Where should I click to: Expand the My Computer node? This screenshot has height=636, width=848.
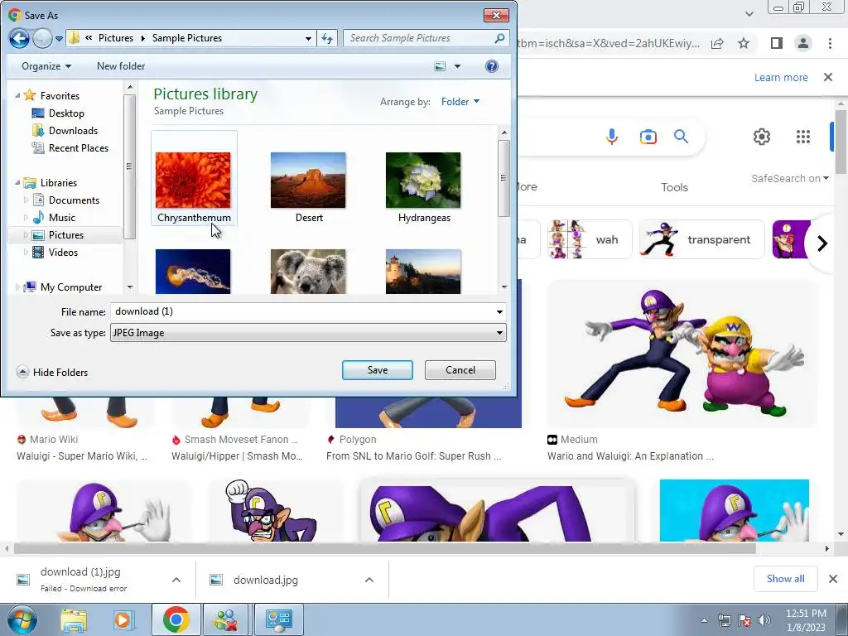(x=18, y=287)
